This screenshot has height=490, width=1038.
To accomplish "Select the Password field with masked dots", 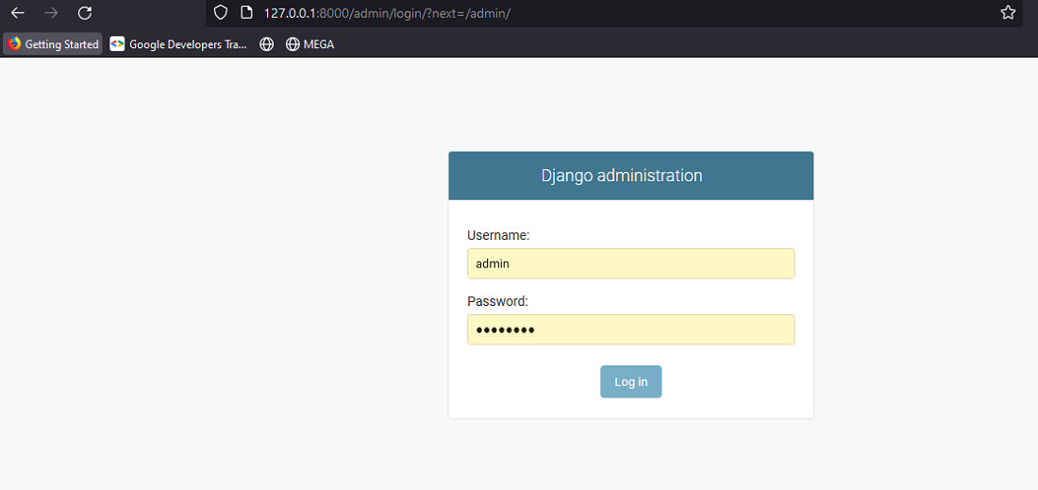I will [631, 329].
